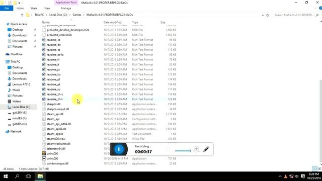Select file steam_api.dll
Viewport: 322px width, 181px height.
pos(55,114)
